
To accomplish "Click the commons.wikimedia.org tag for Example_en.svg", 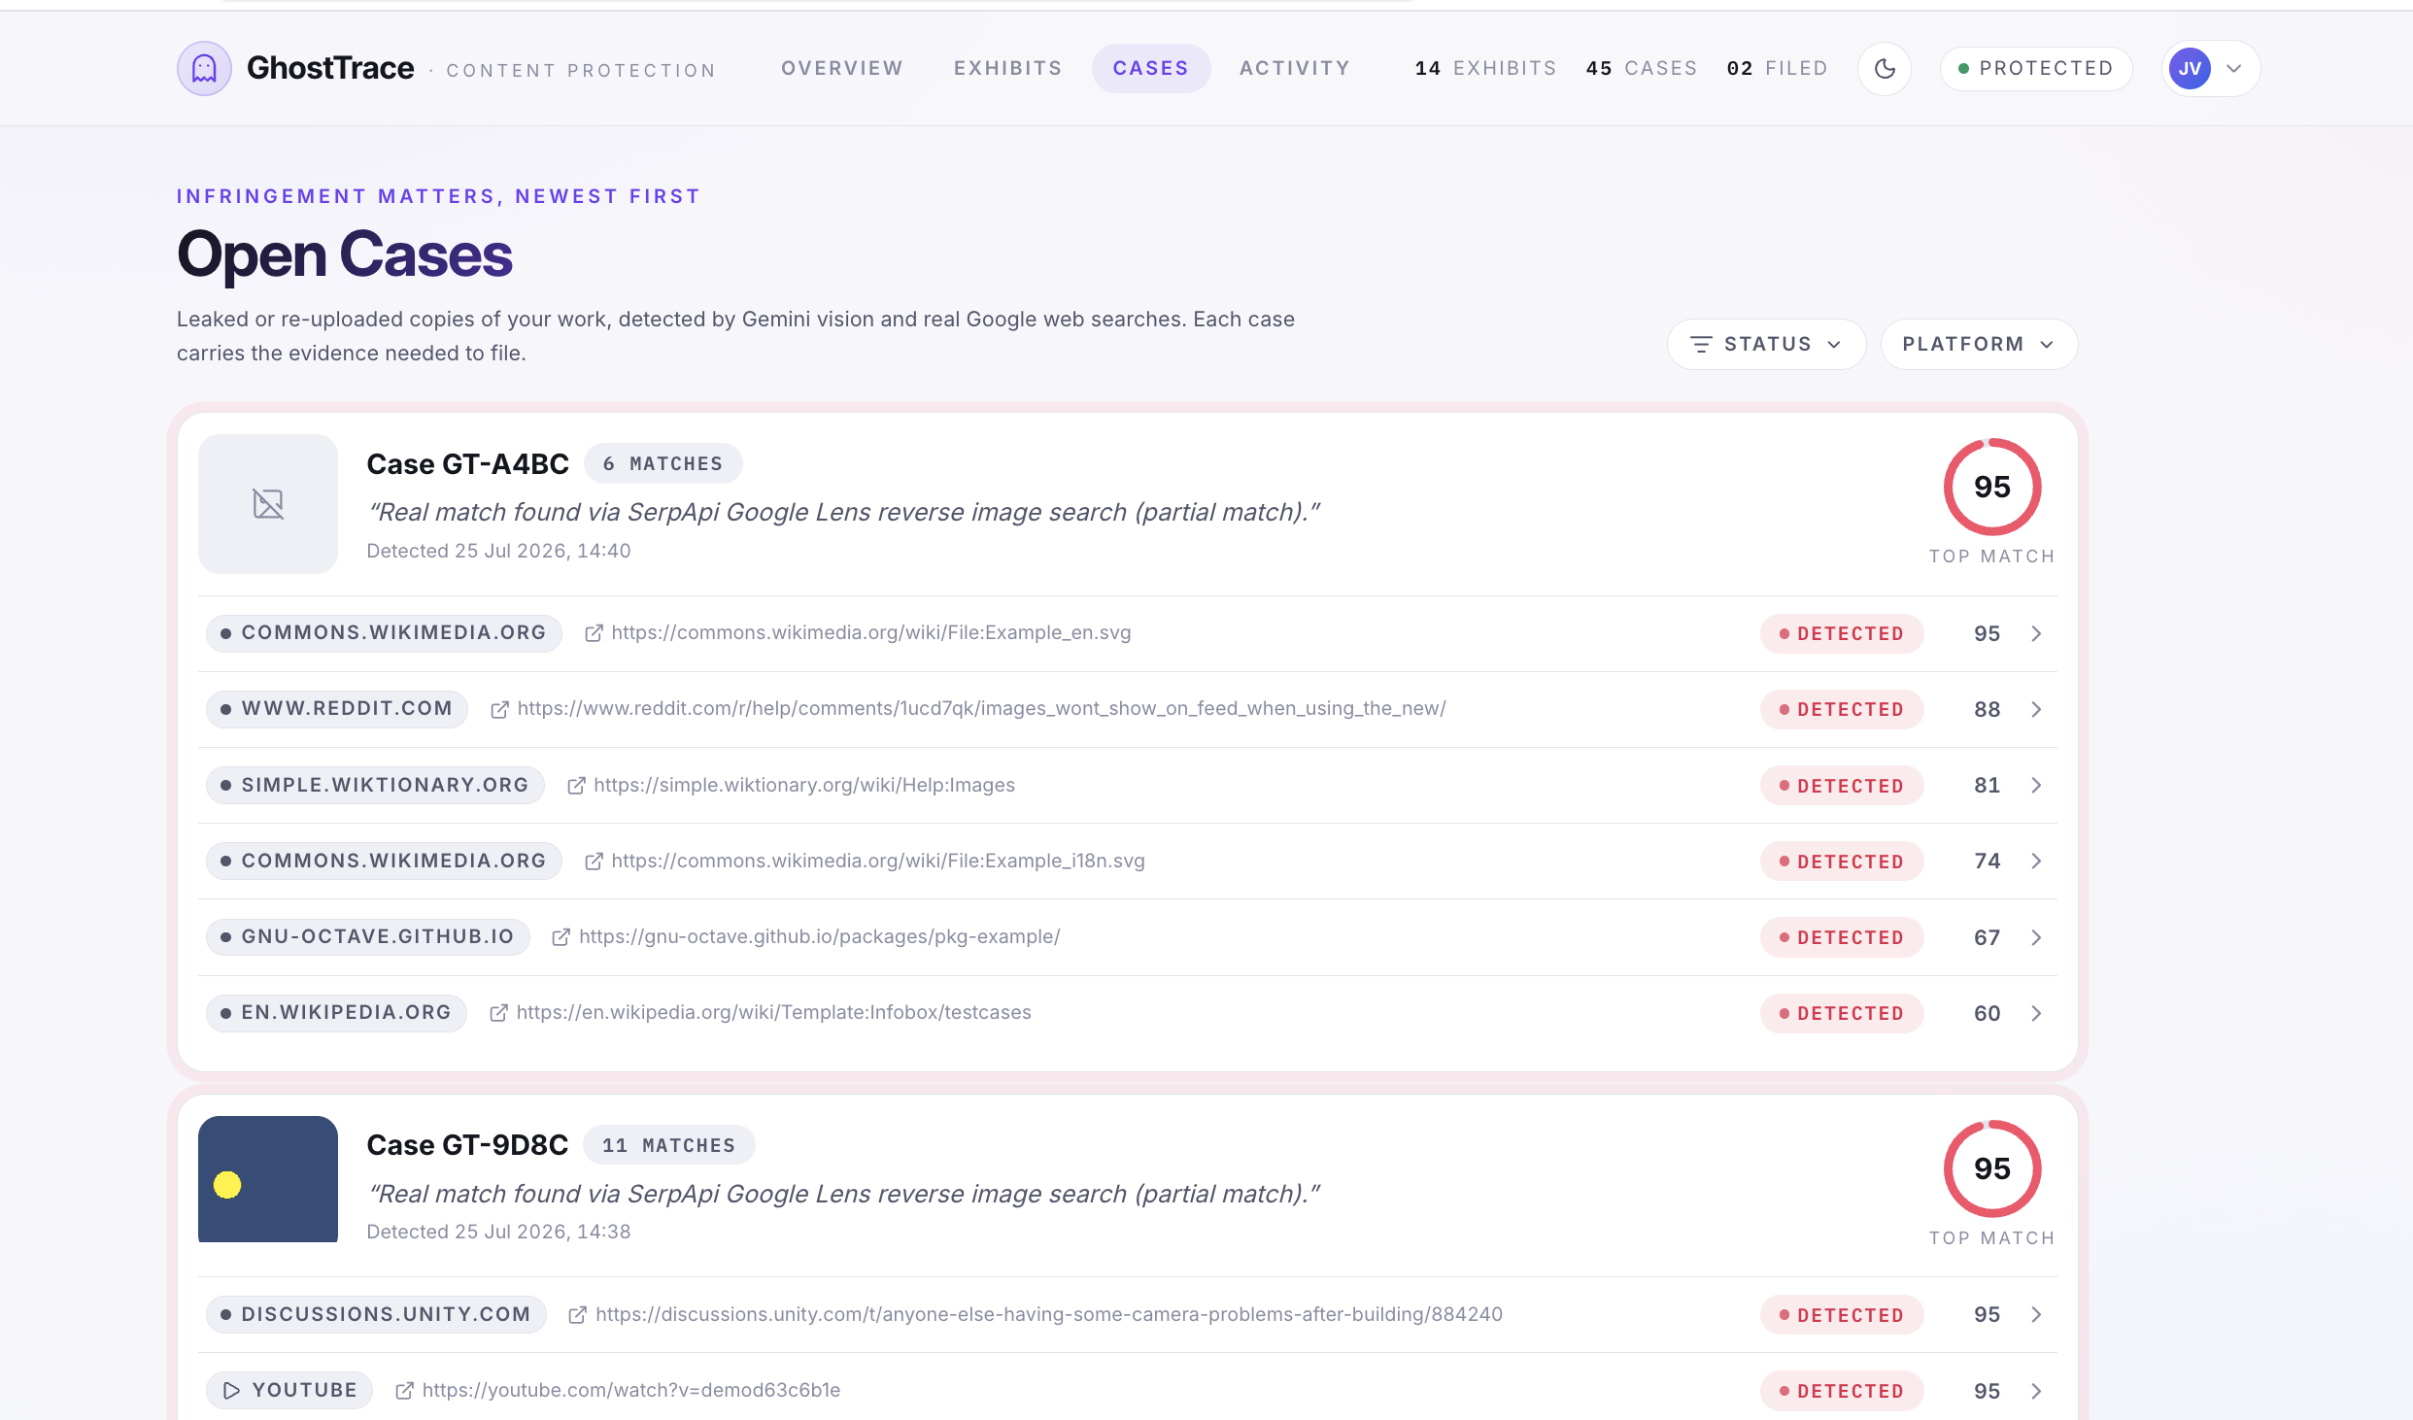I will pyautogui.click(x=384, y=633).
